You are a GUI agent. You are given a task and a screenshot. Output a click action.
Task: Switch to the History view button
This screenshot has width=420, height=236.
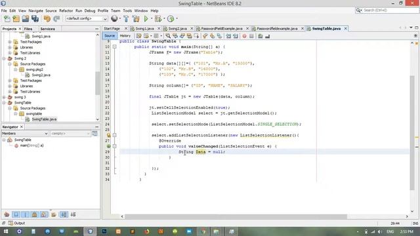click(x=125, y=35)
